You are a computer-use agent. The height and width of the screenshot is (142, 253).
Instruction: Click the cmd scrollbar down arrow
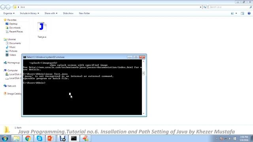click(x=143, y=114)
